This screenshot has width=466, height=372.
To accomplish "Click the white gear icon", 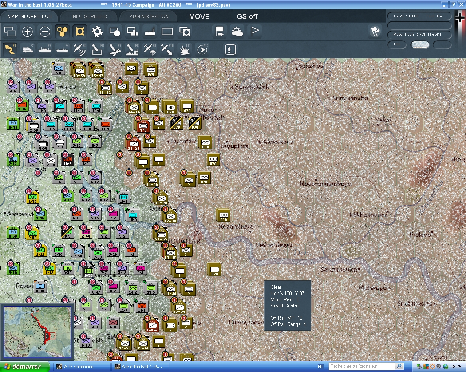I will click(x=97, y=32).
